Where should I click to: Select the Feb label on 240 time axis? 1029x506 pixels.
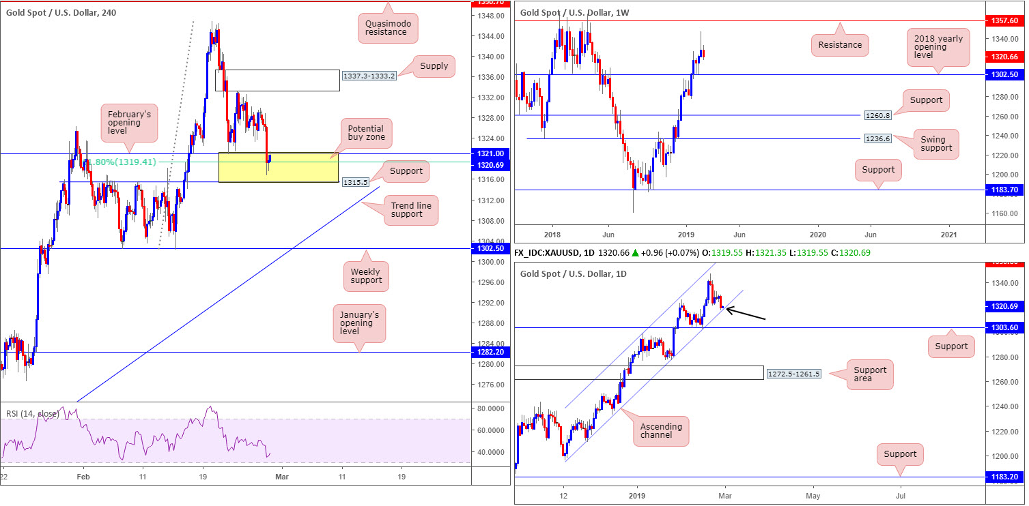(82, 477)
